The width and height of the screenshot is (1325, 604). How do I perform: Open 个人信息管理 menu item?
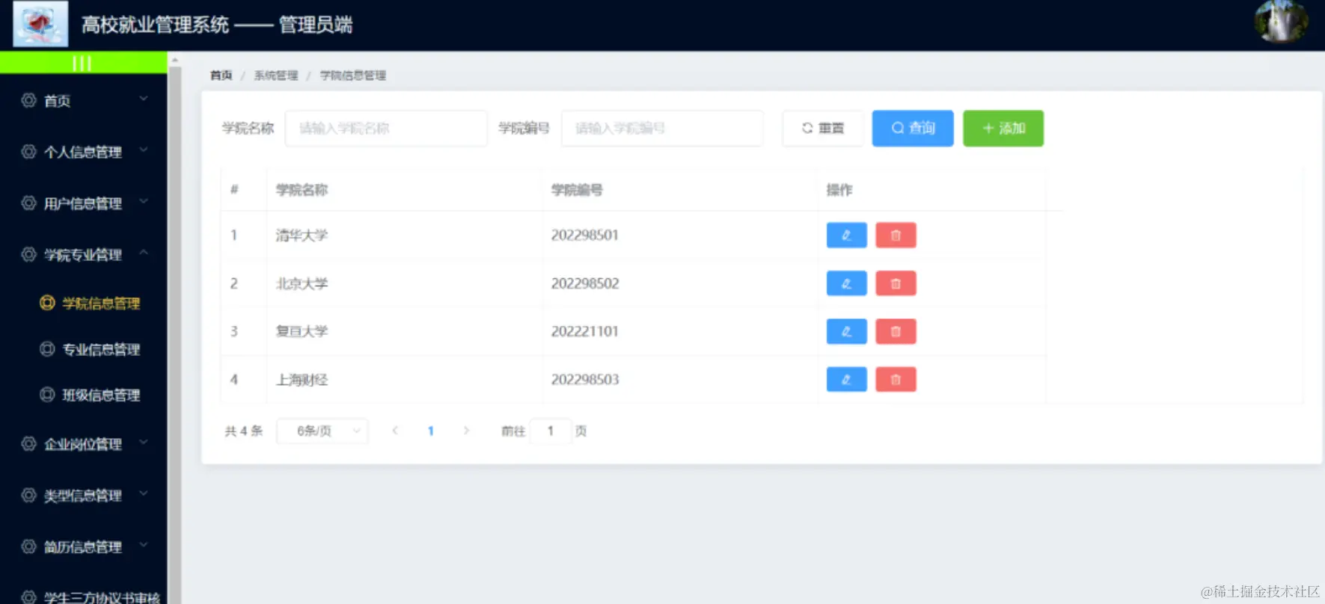[83, 152]
